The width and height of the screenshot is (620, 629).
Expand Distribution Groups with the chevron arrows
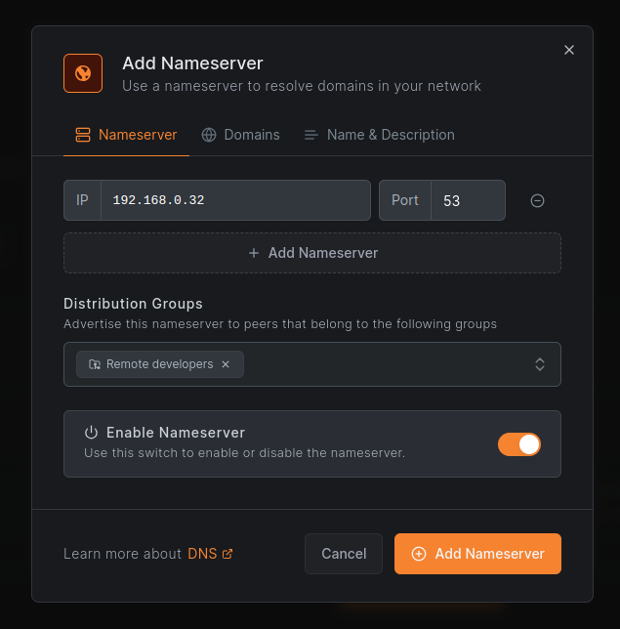click(x=540, y=364)
